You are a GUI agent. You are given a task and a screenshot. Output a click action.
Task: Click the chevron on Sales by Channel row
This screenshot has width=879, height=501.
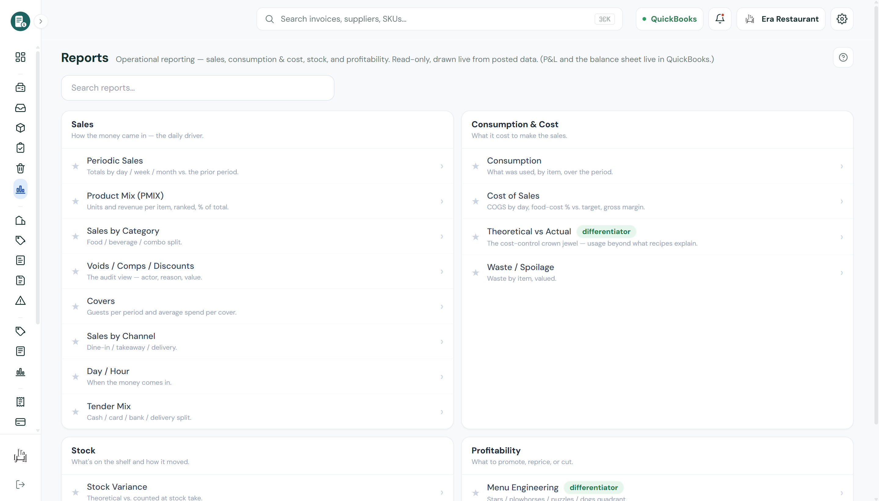442,342
